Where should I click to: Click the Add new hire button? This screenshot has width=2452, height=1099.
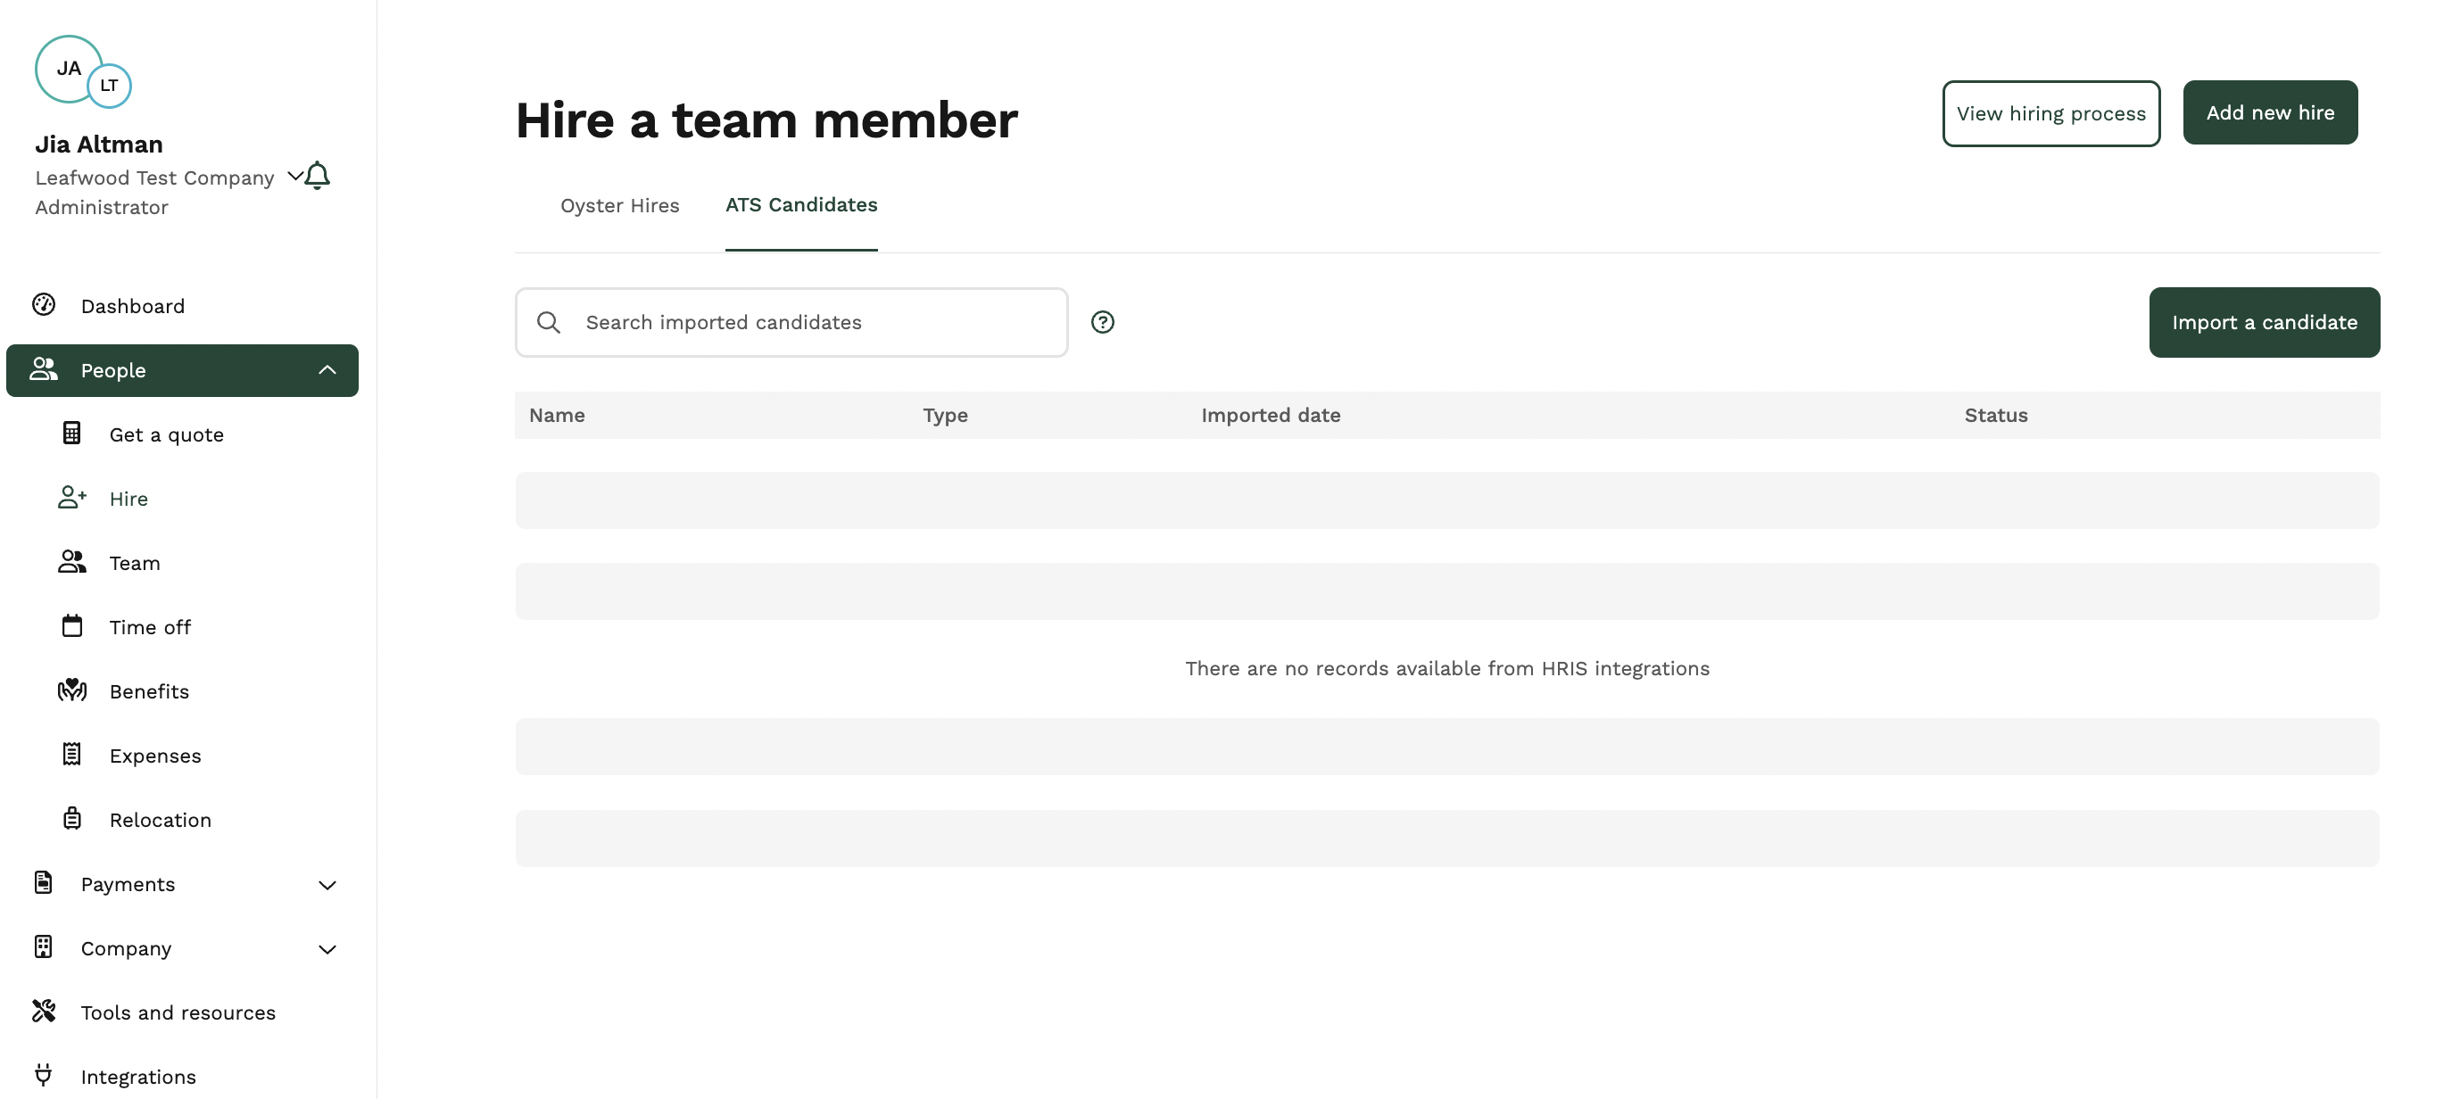pos(2270,112)
